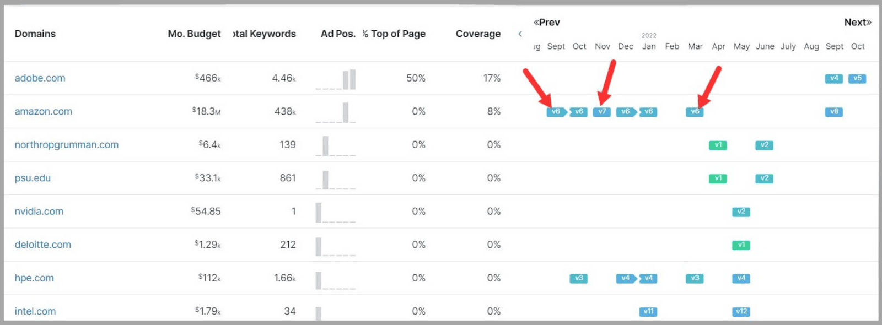Click amazon.com v8 ad version marker
The height and width of the screenshot is (325, 882).
834,112
